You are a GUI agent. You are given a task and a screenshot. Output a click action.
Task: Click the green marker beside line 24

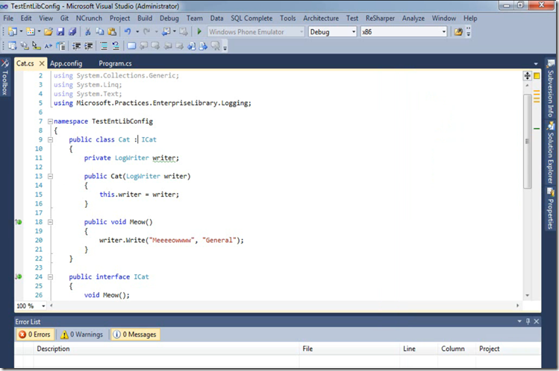[19, 276]
